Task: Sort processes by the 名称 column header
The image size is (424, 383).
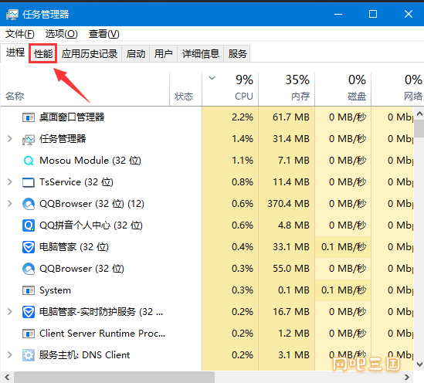Action: (x=85, y=90)
